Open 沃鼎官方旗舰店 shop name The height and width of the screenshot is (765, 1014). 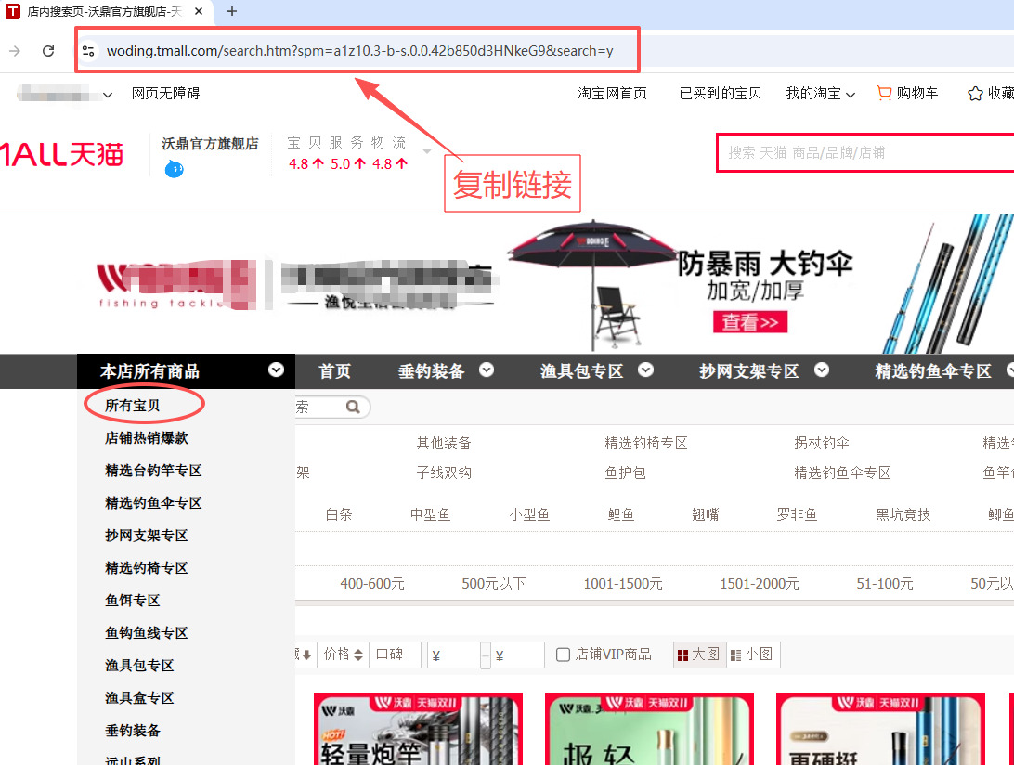210,144
